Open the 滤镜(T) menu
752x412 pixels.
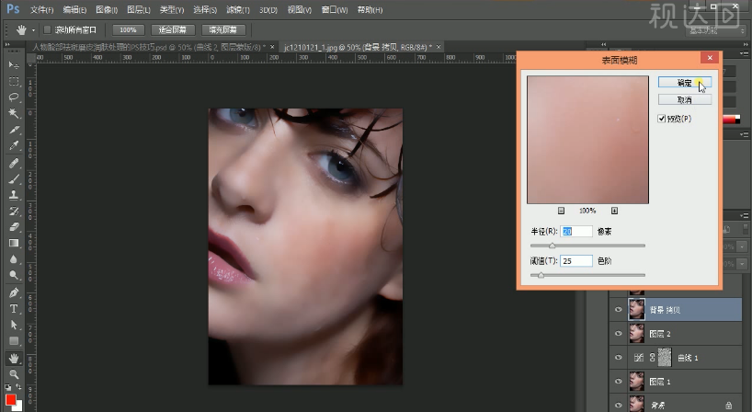click(x=238, y=9)
